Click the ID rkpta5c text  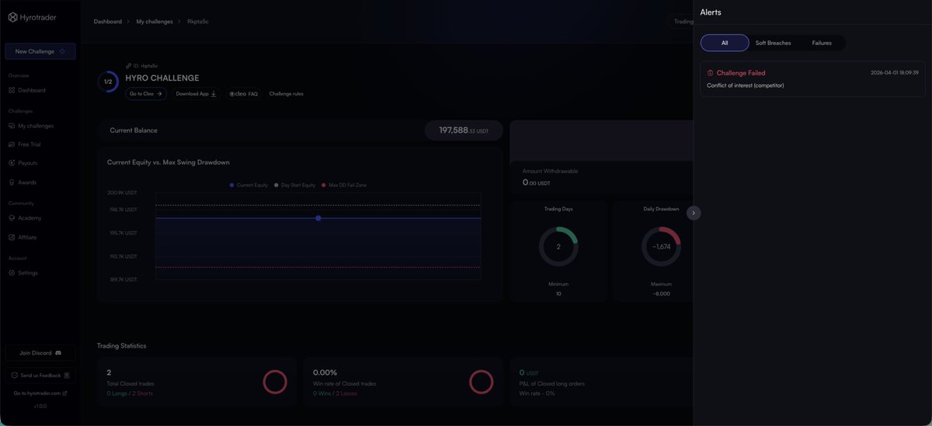(x=144, y=66)
